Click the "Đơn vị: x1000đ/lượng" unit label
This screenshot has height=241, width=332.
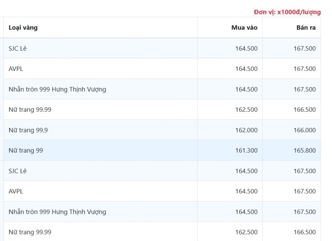pos(287,12)
